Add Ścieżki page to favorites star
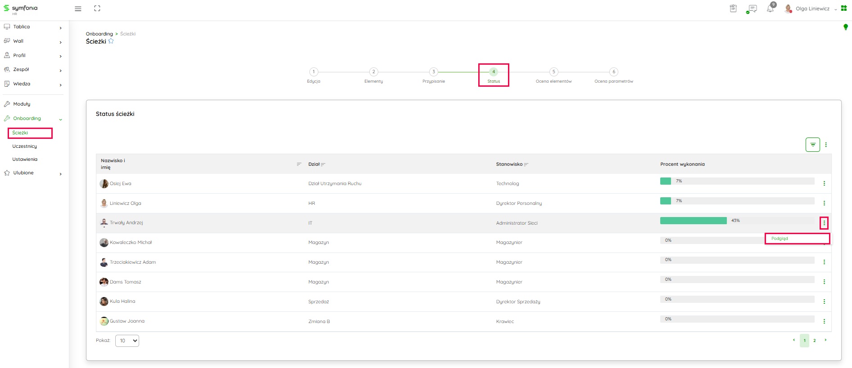 (x=111, y=41)
